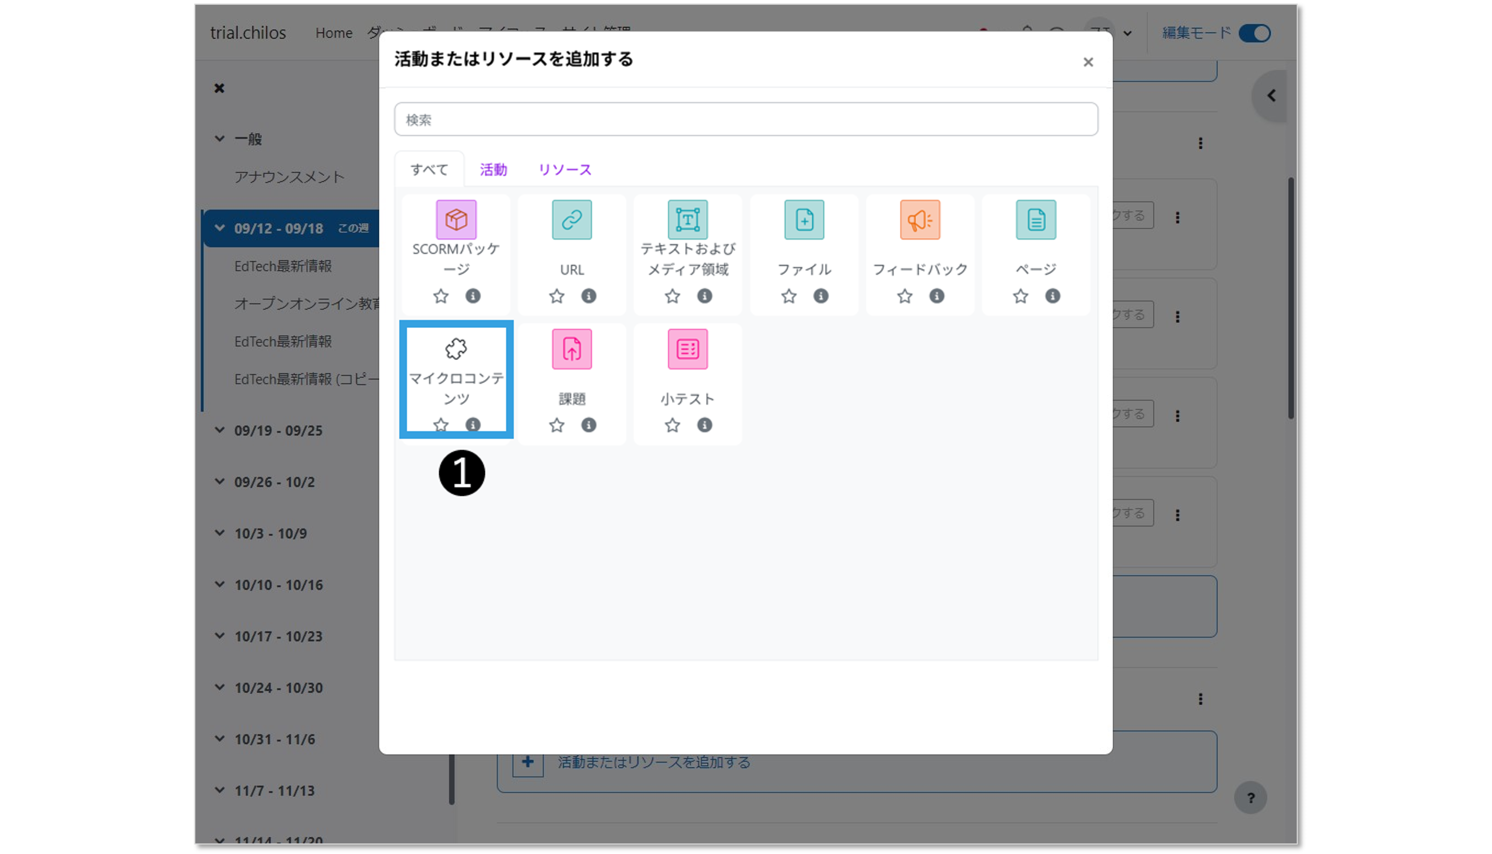Click the 検索 search field
The image size is (1492, 854).
pos(745,120)
